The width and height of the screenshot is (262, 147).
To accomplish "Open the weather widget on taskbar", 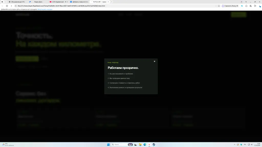I will [x=8, y=144].
